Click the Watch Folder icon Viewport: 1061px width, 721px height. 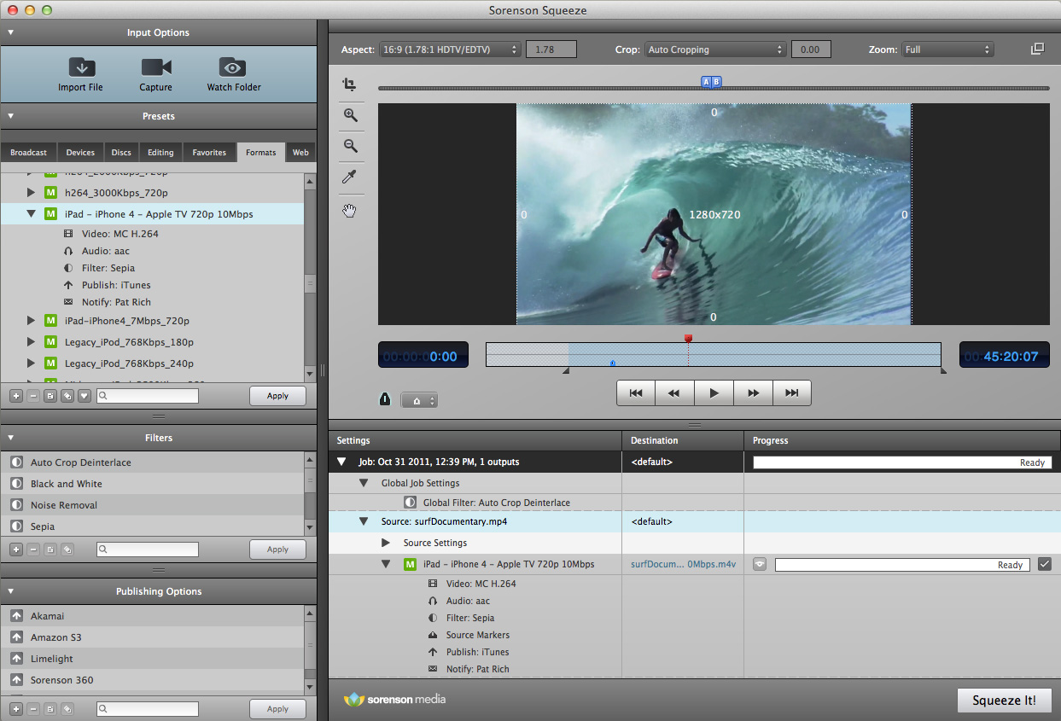coord(232,68)
